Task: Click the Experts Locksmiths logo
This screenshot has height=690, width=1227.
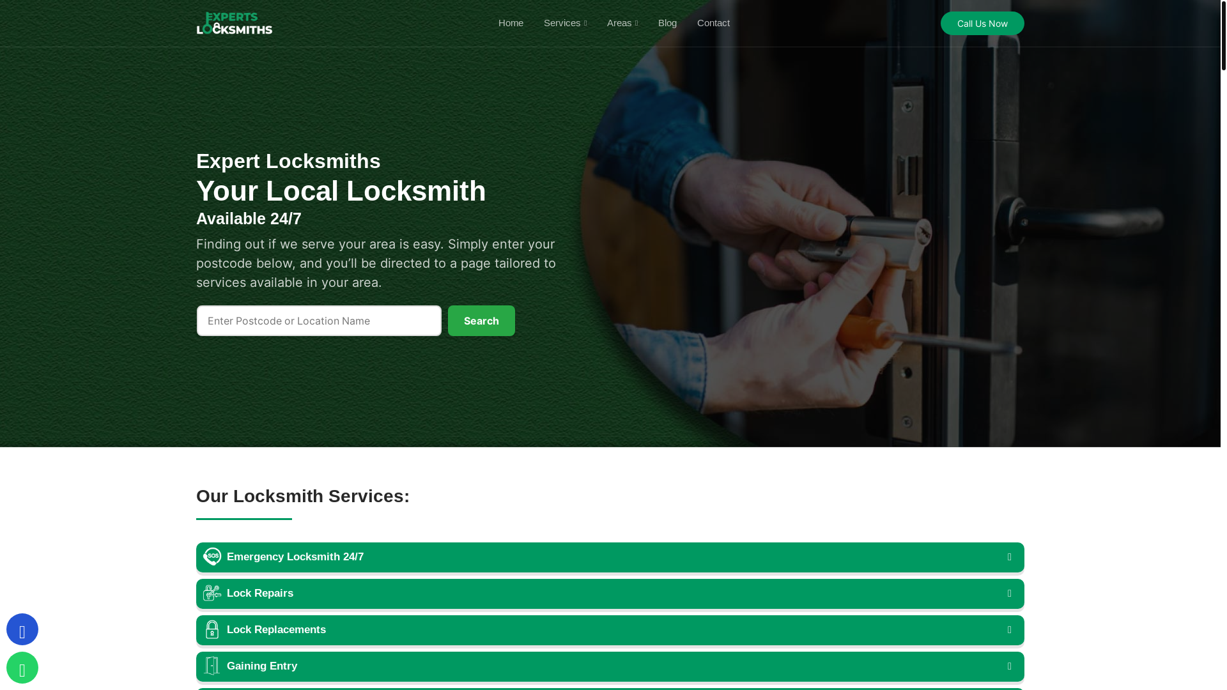Action: tap(234, 23)
